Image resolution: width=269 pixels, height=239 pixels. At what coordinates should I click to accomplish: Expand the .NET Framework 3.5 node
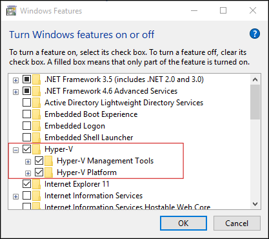tap(15, 80)
